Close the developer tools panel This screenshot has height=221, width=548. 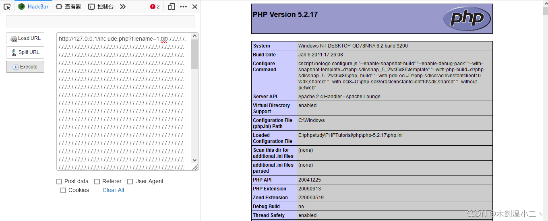pyautogui.click(x=195, y=6)
